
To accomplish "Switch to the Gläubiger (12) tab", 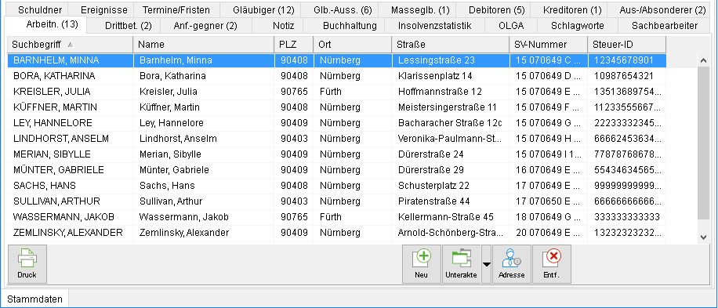I will click(x=260, y=9).
